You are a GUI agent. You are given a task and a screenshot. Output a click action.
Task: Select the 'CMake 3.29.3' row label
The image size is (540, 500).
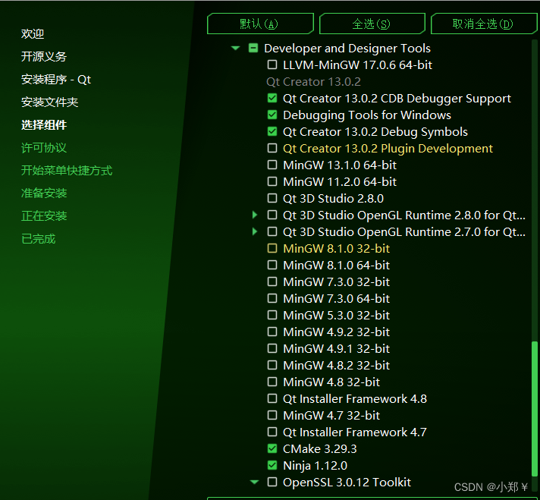[319, 448]
